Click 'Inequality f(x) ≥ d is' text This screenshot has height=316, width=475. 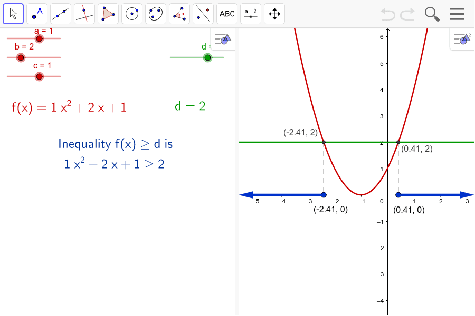point(116,144)
